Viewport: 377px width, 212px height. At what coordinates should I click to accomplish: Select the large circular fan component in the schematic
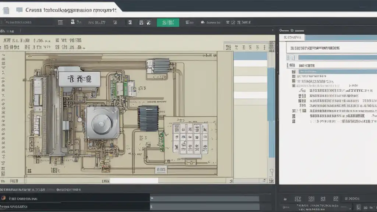[102, 123]
